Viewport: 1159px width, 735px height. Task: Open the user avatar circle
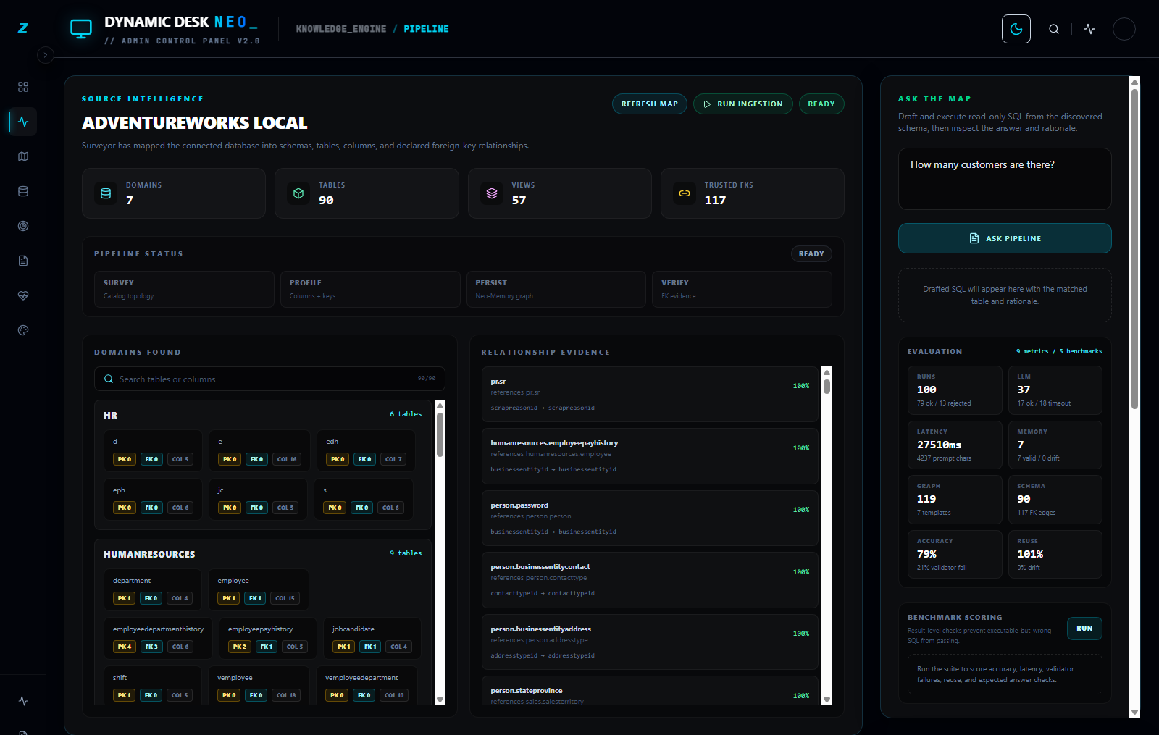(x=1124, y=29)
